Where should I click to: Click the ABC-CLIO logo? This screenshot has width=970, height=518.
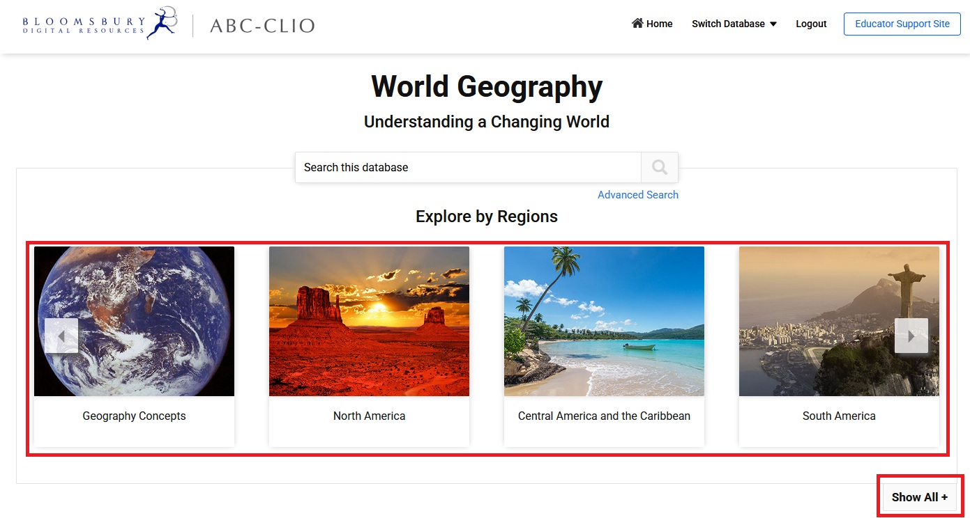click(262, 26)
